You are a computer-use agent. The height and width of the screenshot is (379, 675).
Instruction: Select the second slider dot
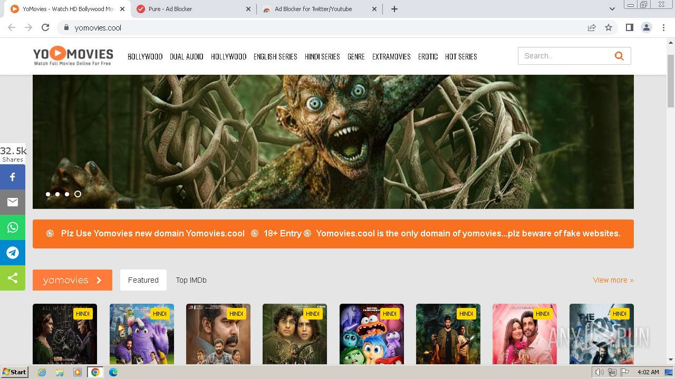pos(57,194)
